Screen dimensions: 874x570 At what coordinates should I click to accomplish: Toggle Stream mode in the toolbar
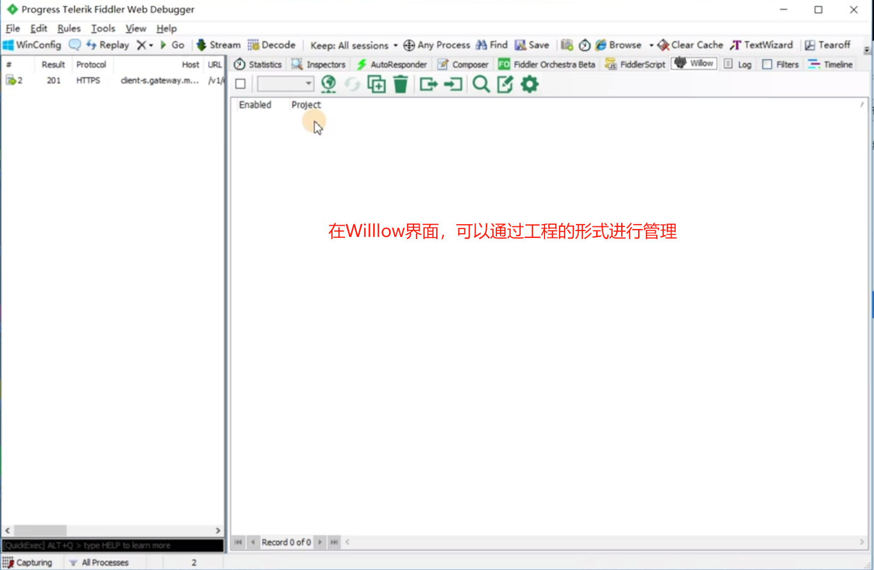[x=218, y=45]
